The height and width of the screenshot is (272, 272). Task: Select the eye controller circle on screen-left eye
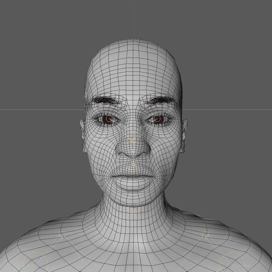coord(109,119)
